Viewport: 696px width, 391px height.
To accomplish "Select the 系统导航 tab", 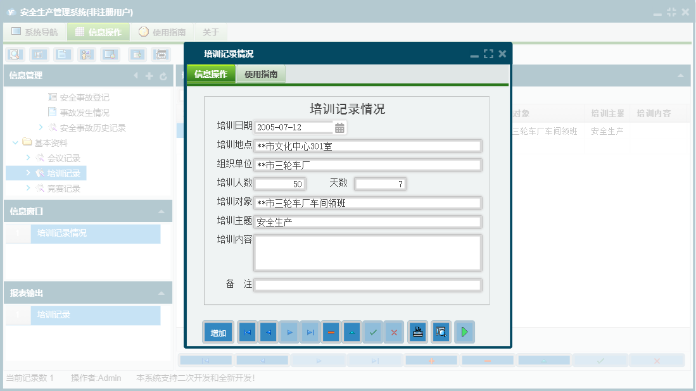I will pos(35,30).
